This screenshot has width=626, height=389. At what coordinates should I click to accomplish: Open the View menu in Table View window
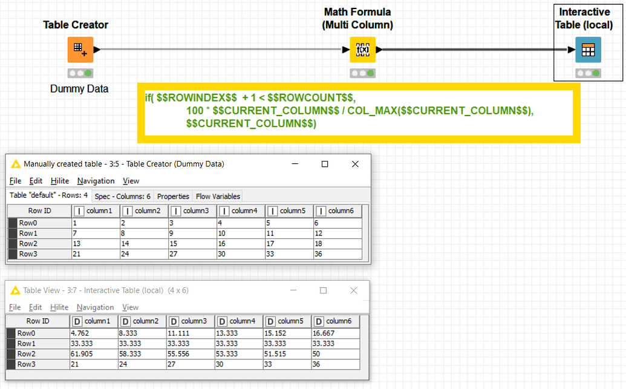(x=131, y=307)
